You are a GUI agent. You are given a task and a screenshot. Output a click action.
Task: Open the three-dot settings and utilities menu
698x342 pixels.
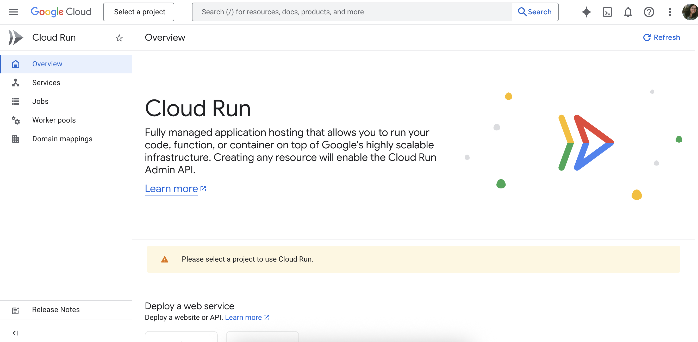pyautogui.click(x=670, y=12)
